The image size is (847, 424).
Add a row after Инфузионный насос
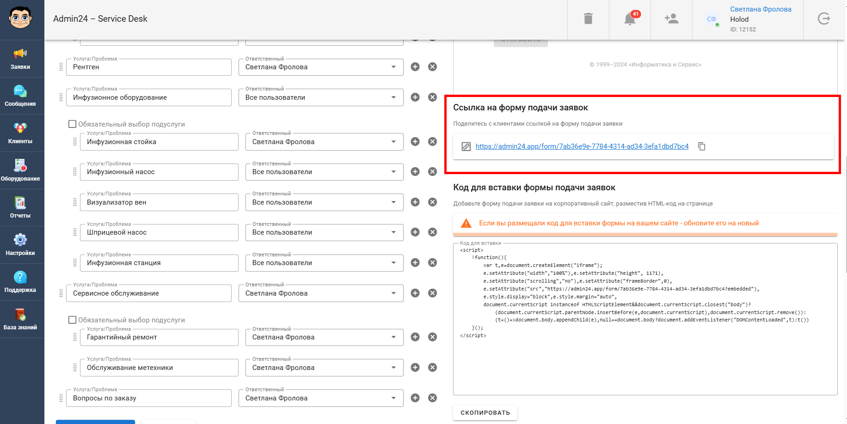(x=415, y=172)
